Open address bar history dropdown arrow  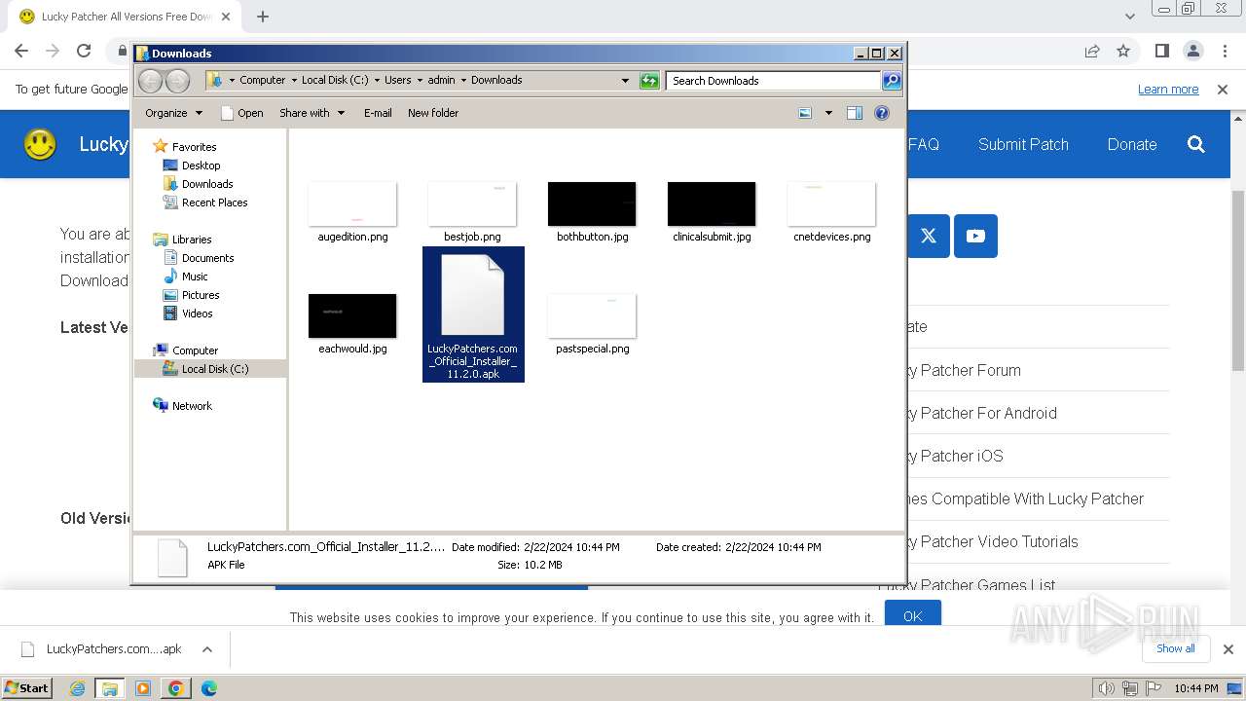tap(625, 81)
